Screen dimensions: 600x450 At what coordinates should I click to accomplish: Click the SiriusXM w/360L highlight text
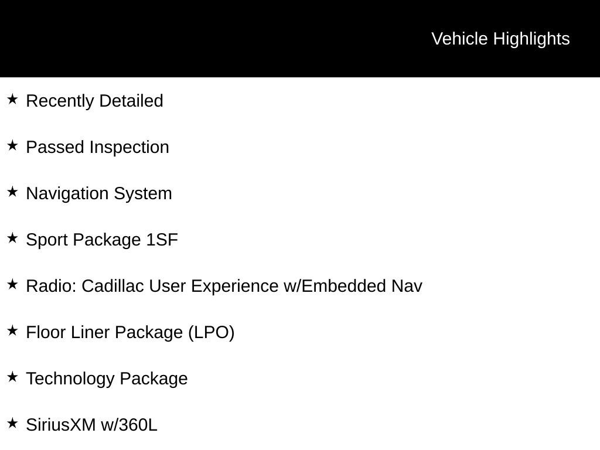pos(91,425)
